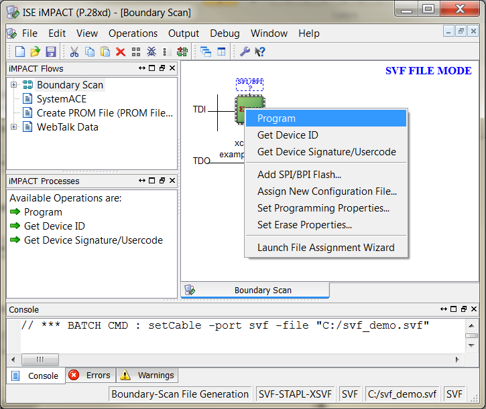
Task: Run Get Device ID in Processes panel
Action: tap(54, 226)
